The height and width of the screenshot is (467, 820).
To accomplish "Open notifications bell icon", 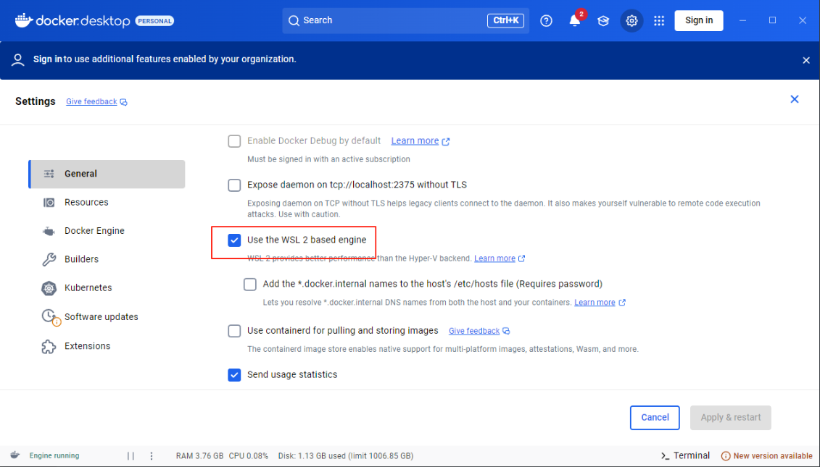I will [x=575, y=21].
